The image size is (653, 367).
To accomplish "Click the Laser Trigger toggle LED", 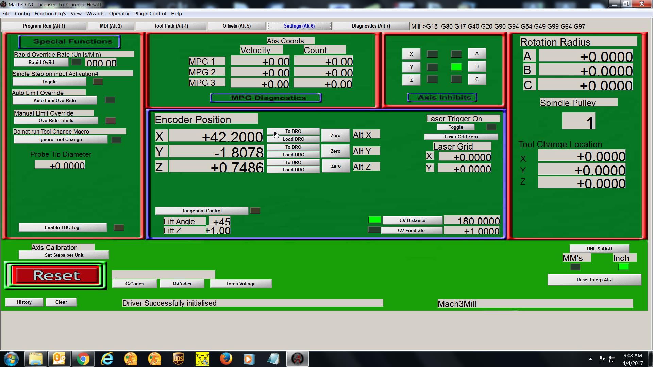I will (491, 127).
